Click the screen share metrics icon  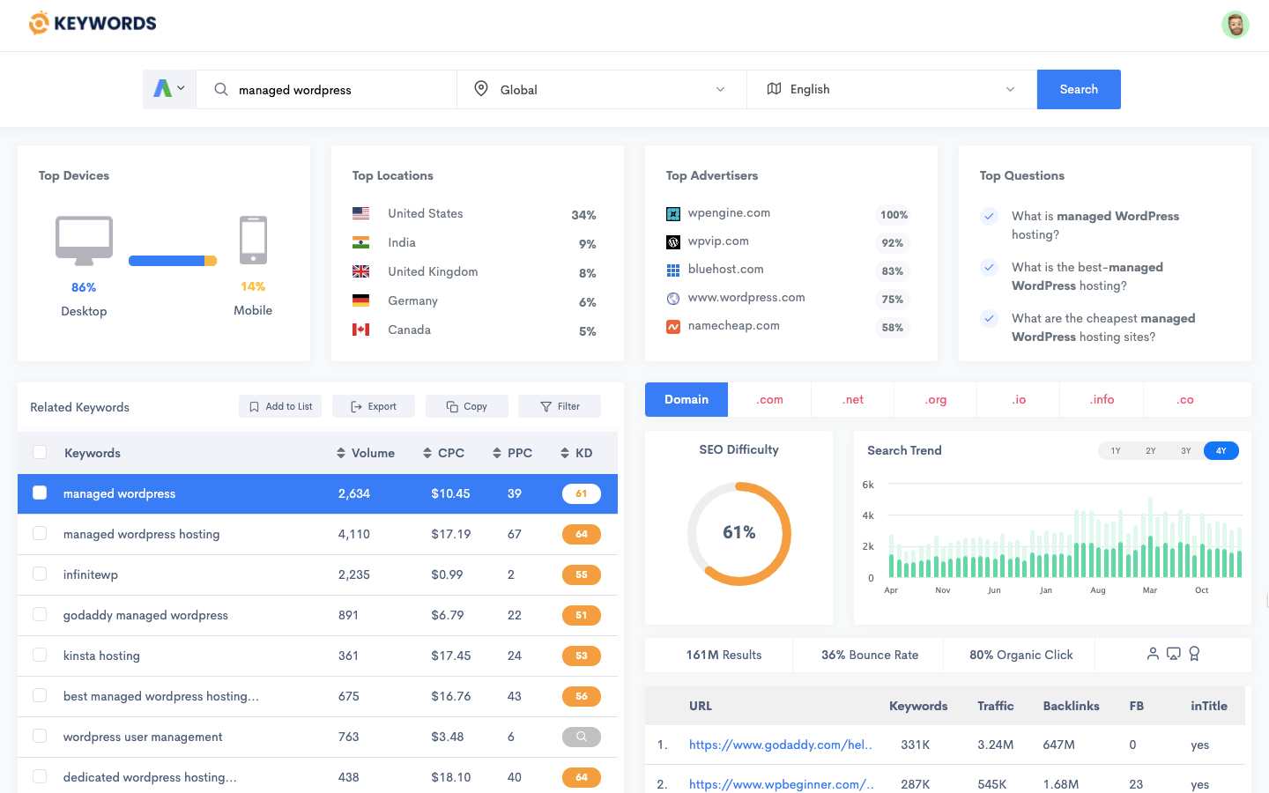click(1174, 654)
